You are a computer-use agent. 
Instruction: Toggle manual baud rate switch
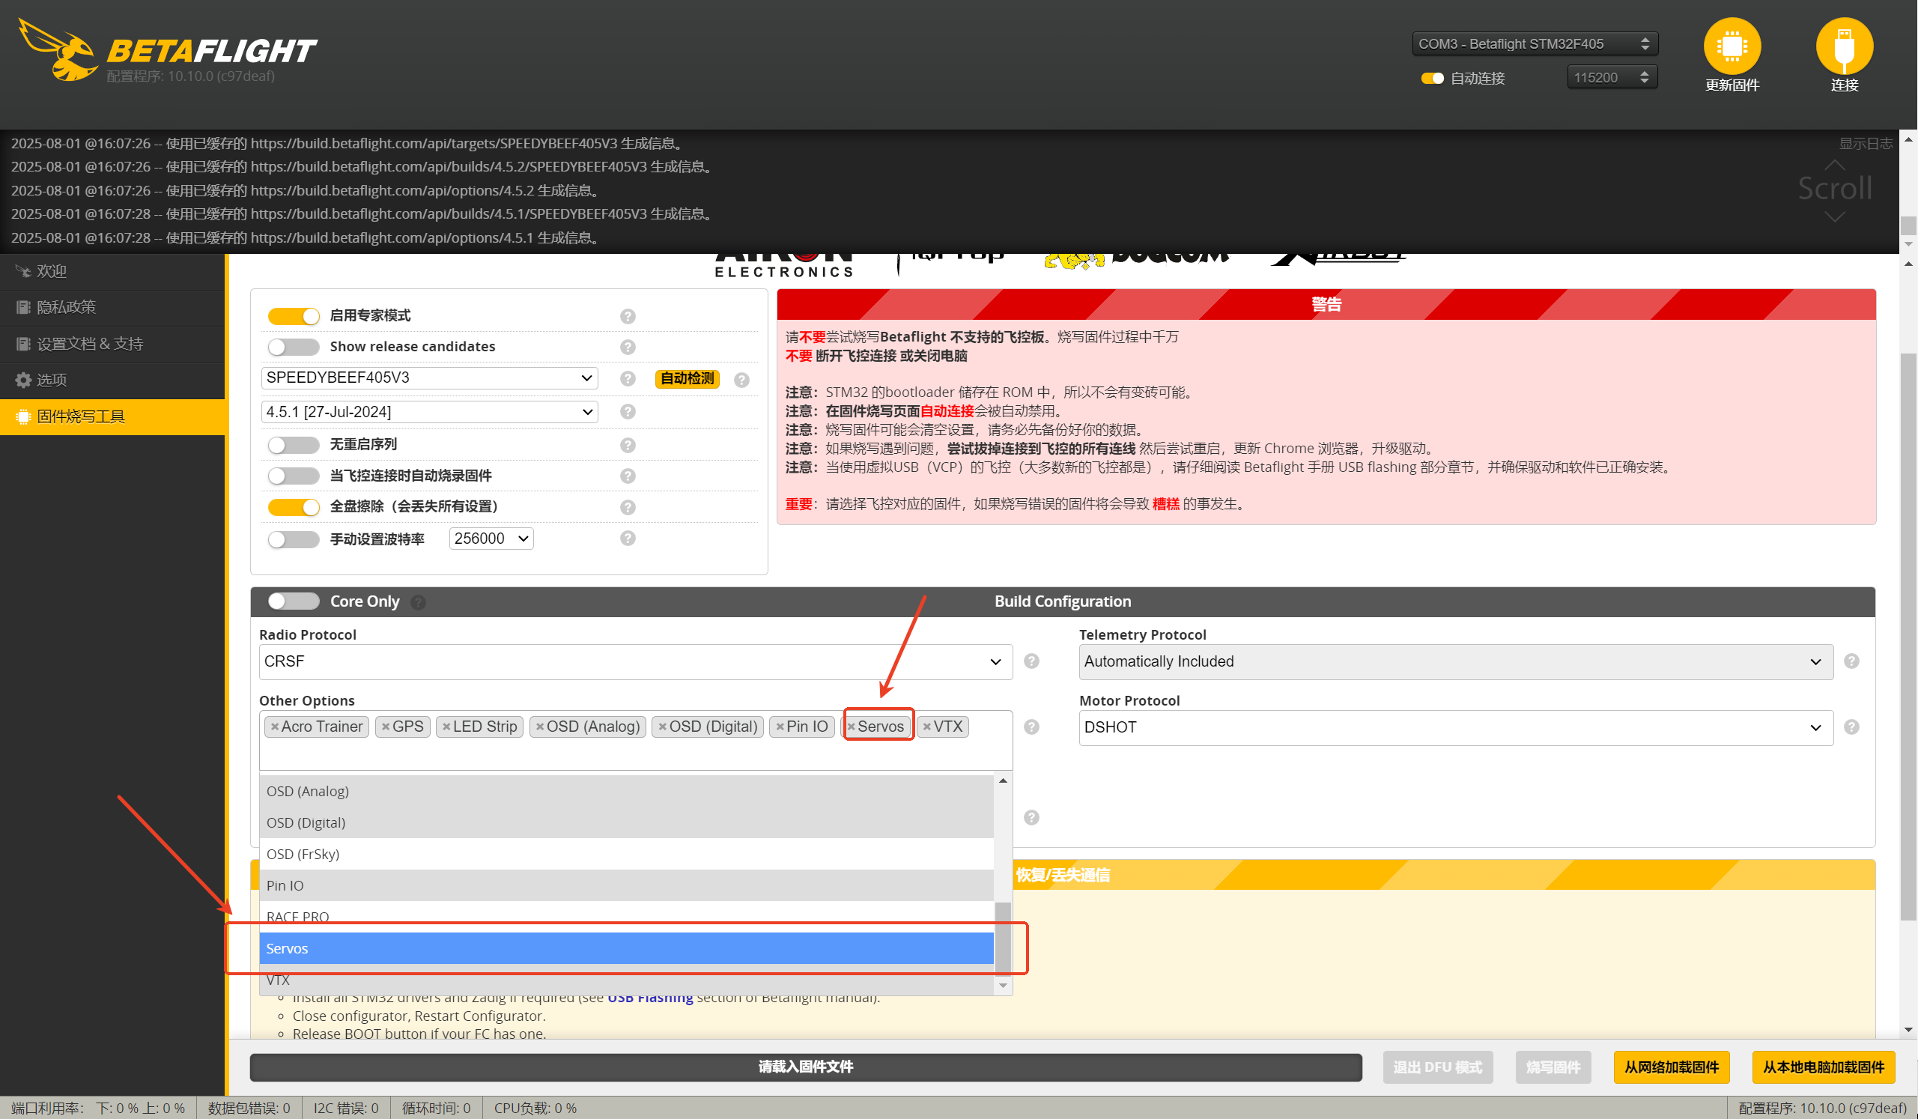click(x=293, y=539)
